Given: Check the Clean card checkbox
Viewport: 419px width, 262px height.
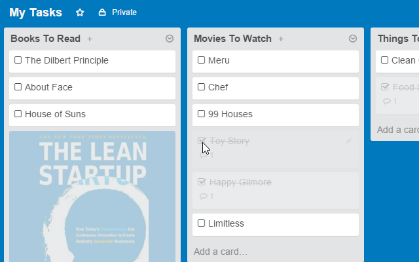Looking at the screenshot, I should click(x=384, y=60).
